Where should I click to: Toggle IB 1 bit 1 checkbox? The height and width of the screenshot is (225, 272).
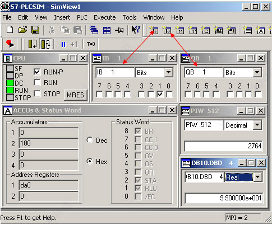160,94
